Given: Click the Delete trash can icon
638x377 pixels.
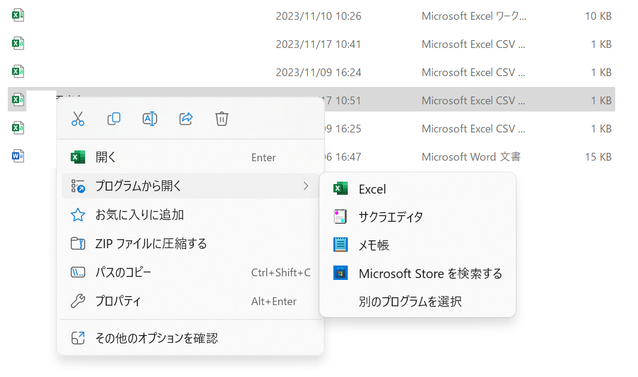Looking at the screenshot, I should click(222, 119).
